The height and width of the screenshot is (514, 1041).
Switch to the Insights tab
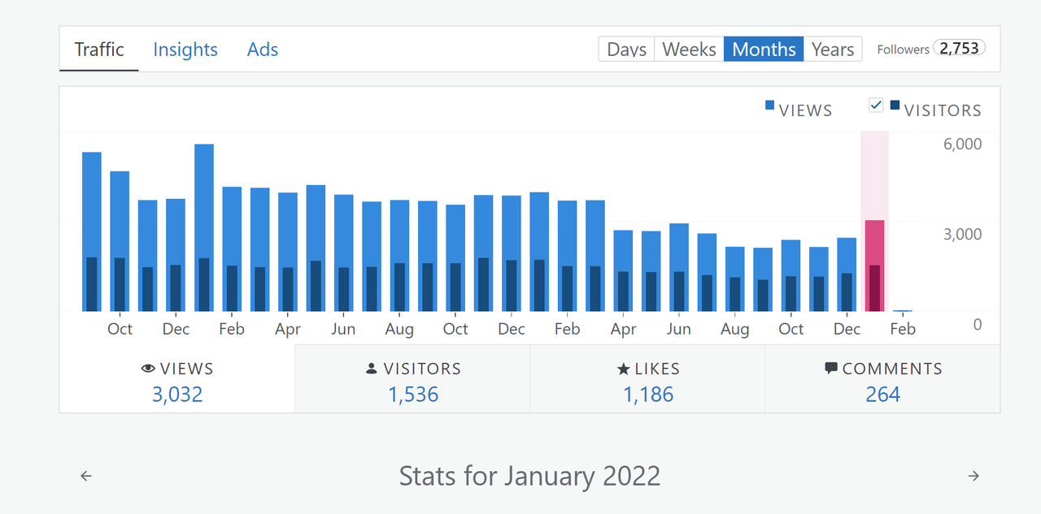[x=185, y=50]
